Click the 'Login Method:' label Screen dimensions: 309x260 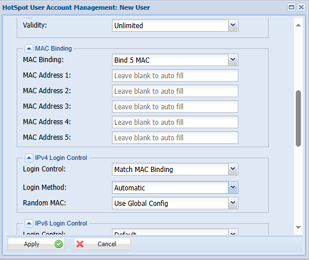pos(45,188)
